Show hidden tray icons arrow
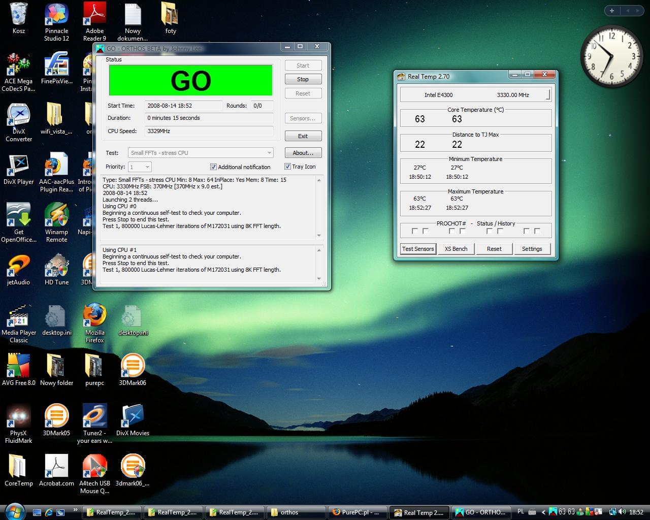Image resolution: width=650 pixels, height=520 pixels. point(543,512)
